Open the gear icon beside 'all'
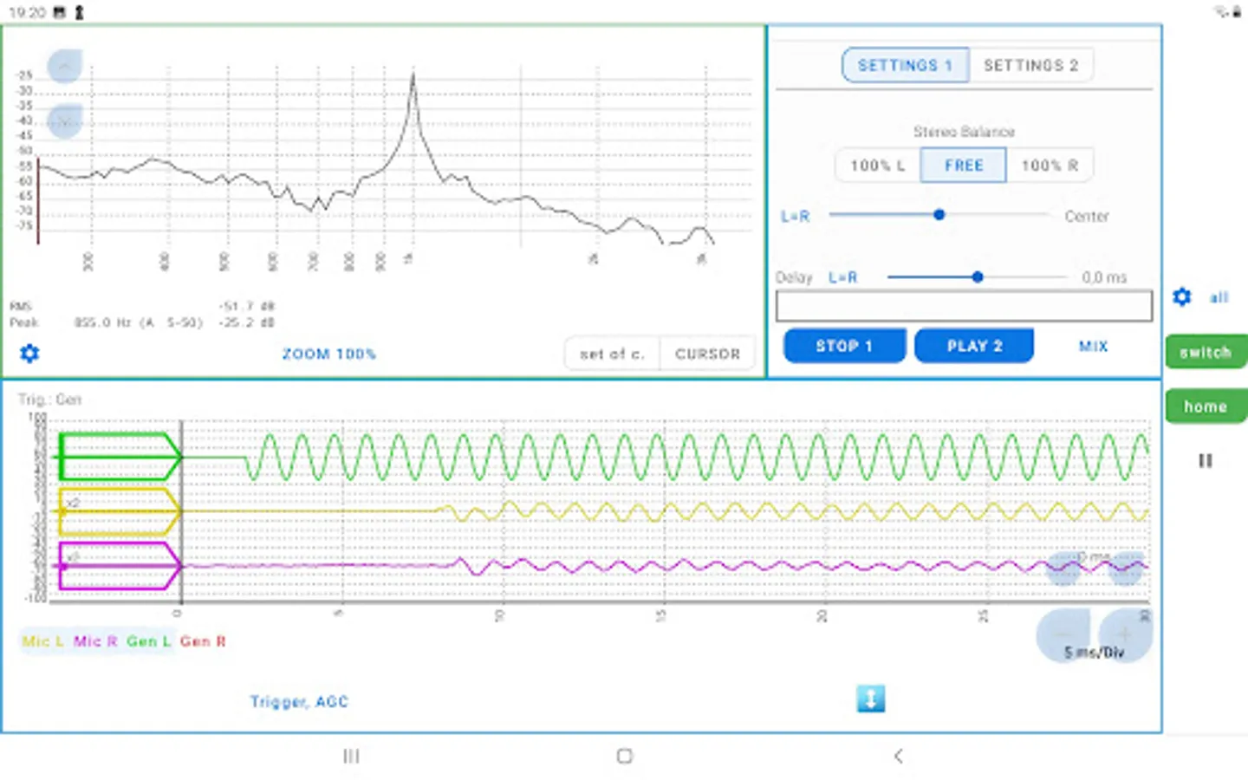The height and width of the screenshot is (780, 1248). tap(1182, 297)
